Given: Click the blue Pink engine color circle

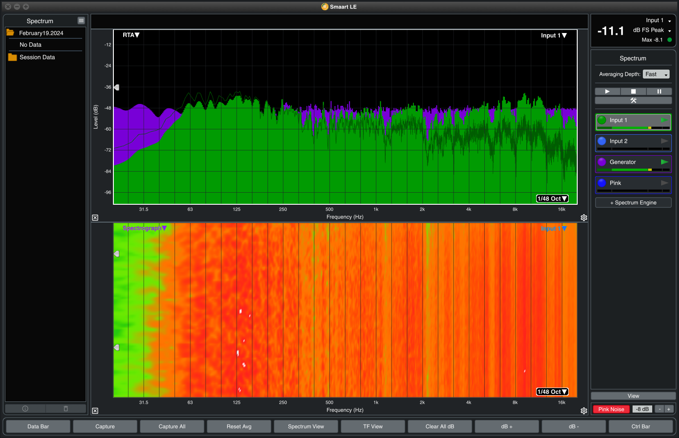Looking at the screenshot, I should click(x=602, y=183).
